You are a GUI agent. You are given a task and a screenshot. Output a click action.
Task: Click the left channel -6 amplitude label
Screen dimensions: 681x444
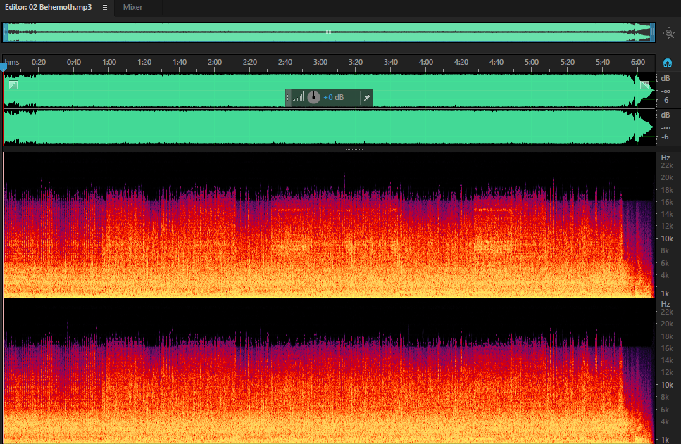pos(666,100)
